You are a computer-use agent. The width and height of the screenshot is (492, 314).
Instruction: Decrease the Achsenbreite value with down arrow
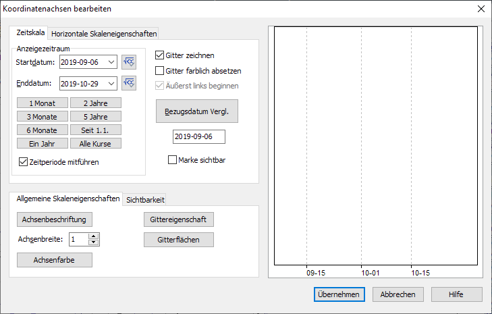click(94, 242)
